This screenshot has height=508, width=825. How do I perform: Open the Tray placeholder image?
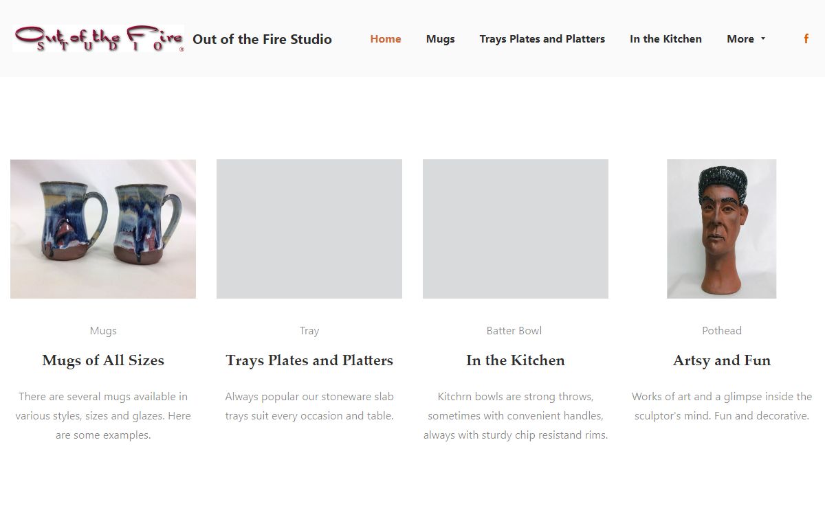309,229
